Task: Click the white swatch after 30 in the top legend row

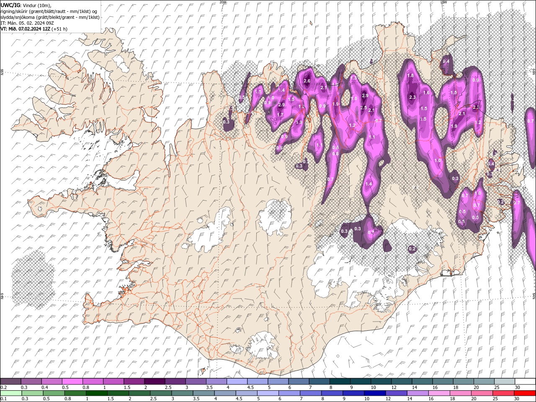Action: pyautogui.click(x=525, y=381)
